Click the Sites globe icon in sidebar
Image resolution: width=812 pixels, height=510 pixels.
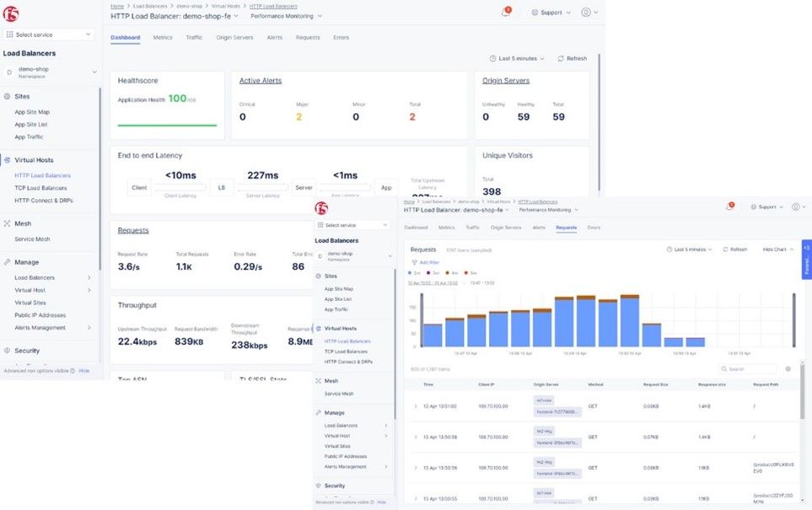pos(8,96)
